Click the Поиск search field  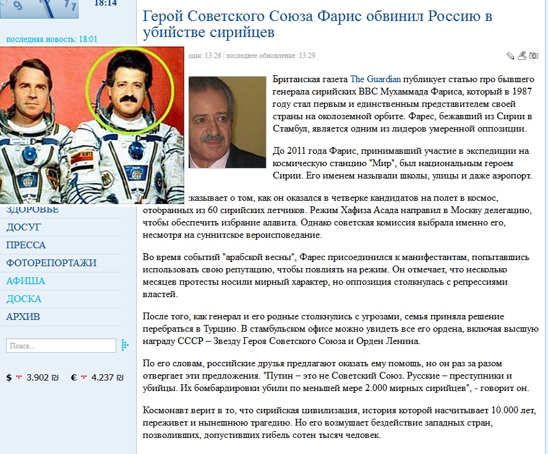click(61, 346)
